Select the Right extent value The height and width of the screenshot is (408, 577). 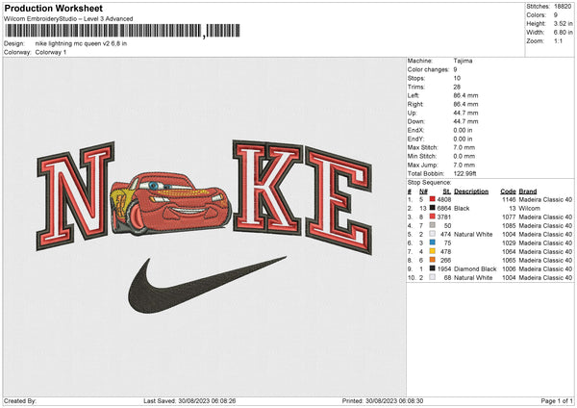click(x=465, y=104)
